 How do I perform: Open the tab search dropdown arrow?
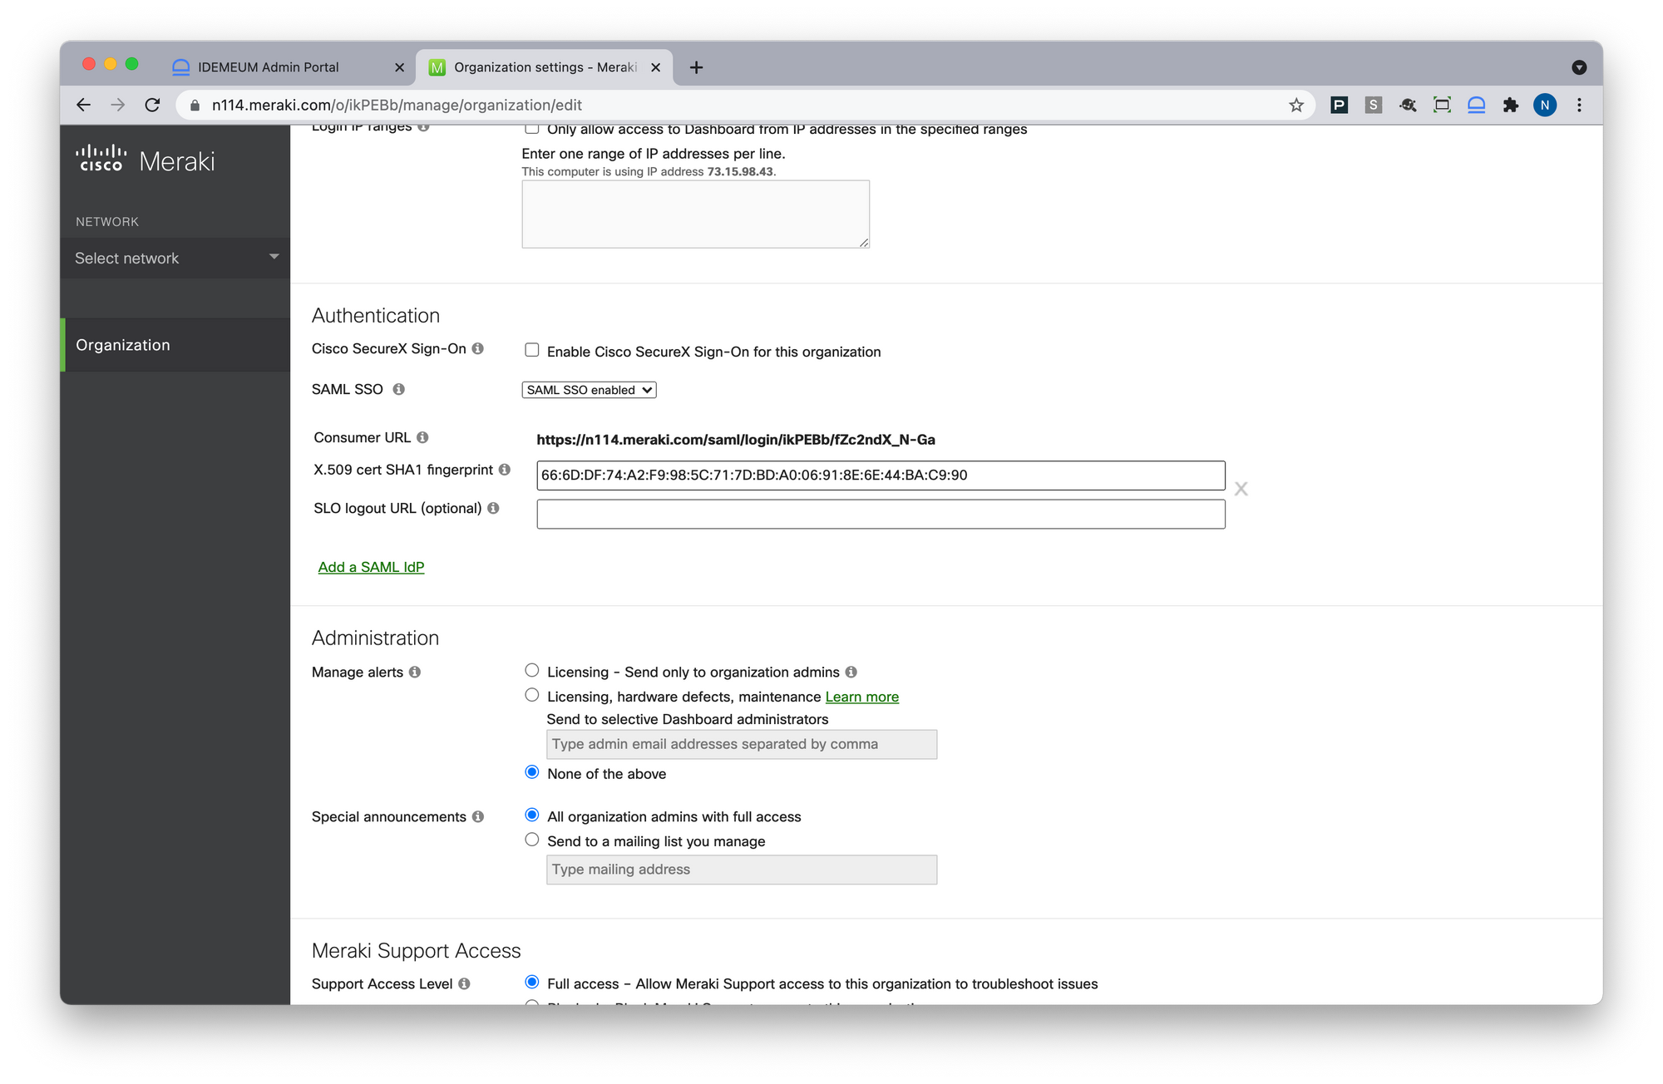point(1579,67)
